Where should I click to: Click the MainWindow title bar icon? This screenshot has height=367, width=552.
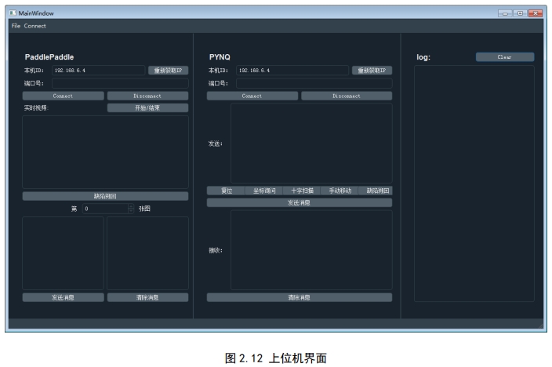point(12,13)
